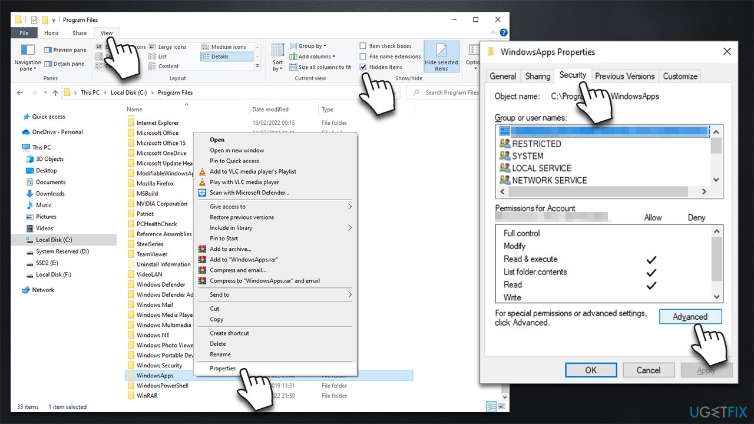Switch to the Sharing tab
Screen dimensions: 754x424
point(537,75)
